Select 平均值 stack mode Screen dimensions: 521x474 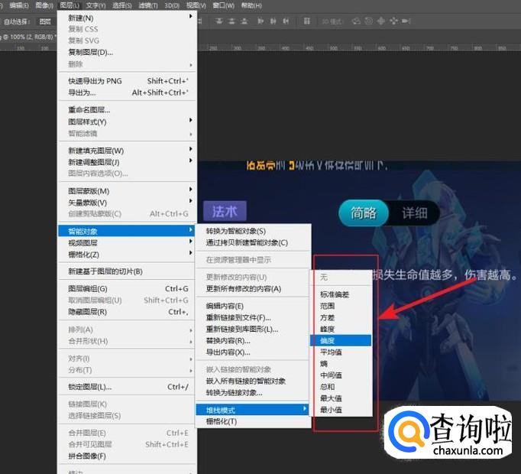click(x=341, y=352)
